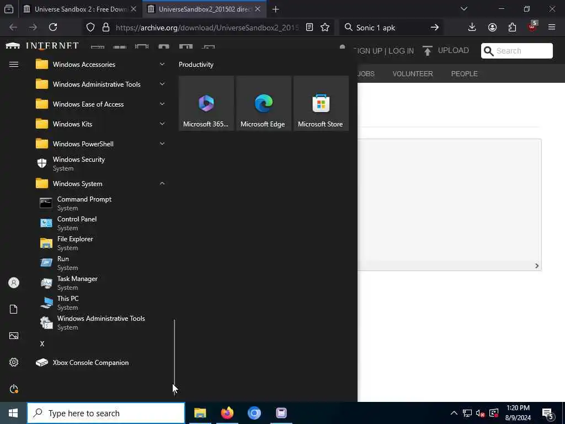Bookmark this page with the star
The image size is (565, 424).
(325, 27)
